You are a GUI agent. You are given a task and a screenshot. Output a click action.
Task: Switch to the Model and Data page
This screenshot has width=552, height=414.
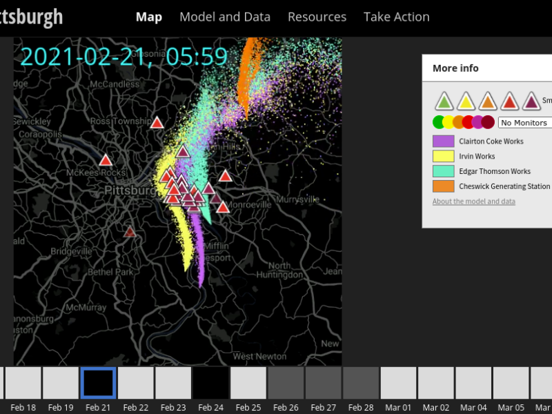[x=225, y=17]
